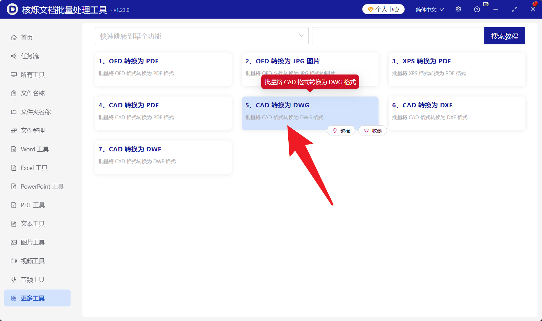Click the heart icon on 收藏 button
Image resolution: width=542 pixels, height=321 pixels.
[366, 131]
